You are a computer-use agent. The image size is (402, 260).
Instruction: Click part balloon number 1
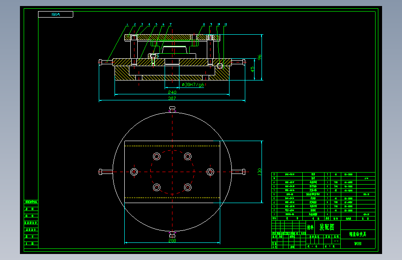(x=127, y=25)
